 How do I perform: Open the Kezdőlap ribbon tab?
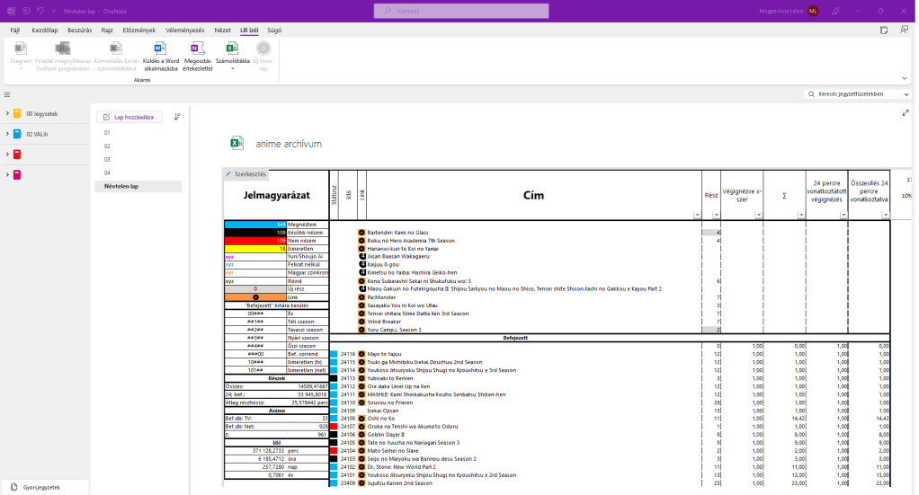pos(45,30)
